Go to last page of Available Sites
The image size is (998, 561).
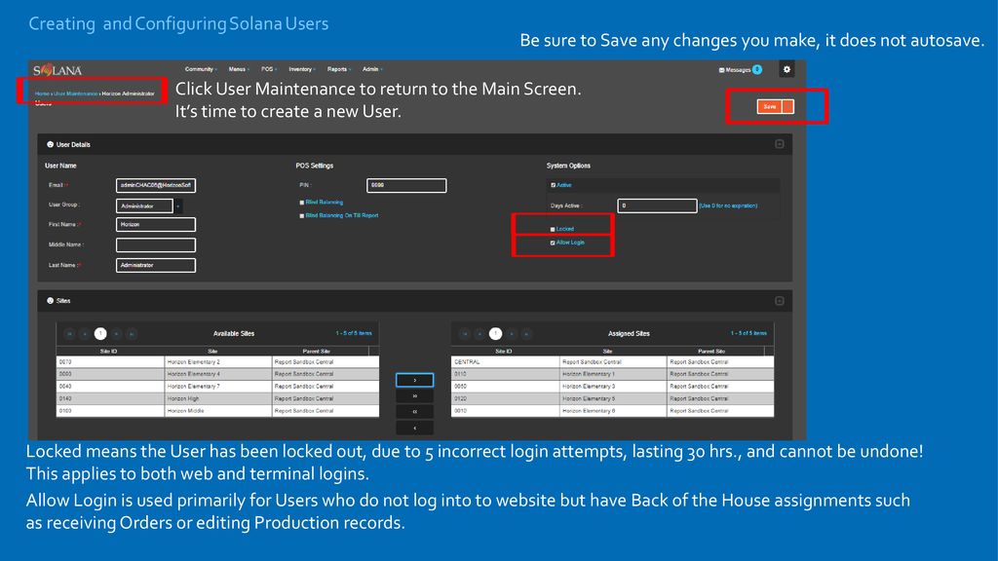[132, 333]
